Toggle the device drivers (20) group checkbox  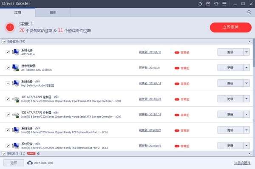coord(4,42)
